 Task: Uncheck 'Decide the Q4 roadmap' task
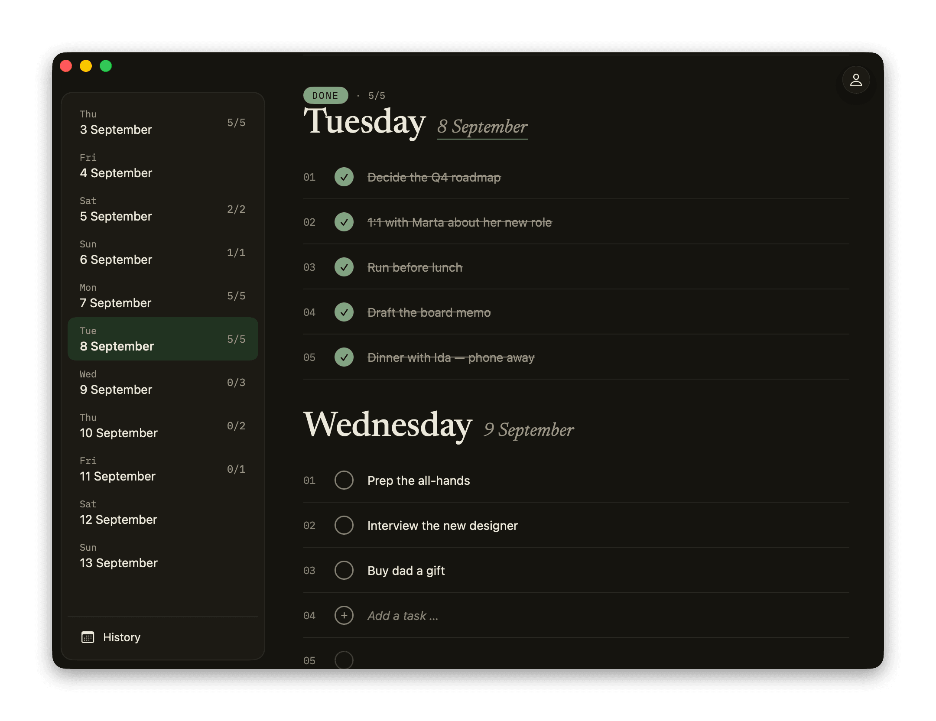[x=344, y=177]
